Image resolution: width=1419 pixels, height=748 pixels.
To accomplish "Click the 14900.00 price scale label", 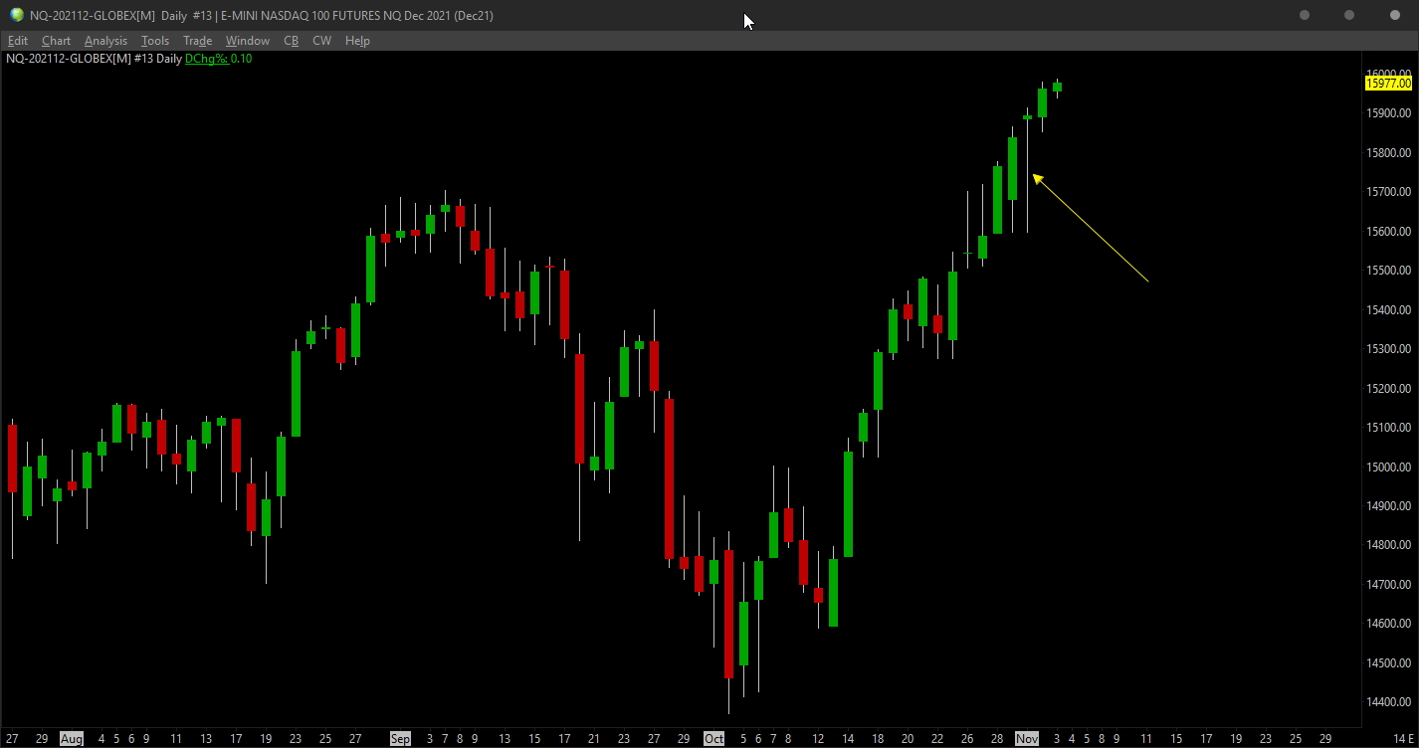I will (x=1389, y=506).
